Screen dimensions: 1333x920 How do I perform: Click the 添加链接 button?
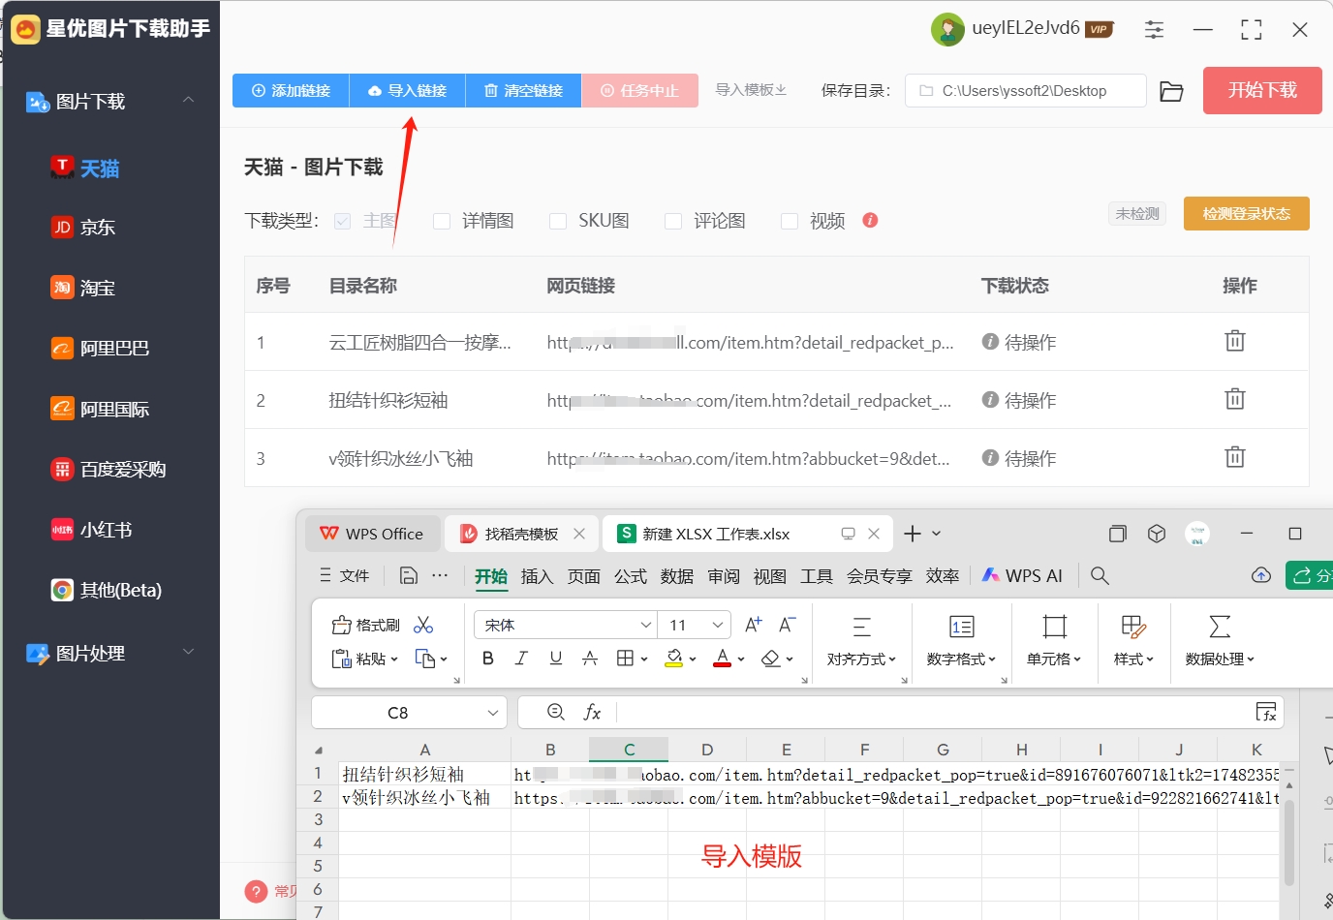[291, 90]
